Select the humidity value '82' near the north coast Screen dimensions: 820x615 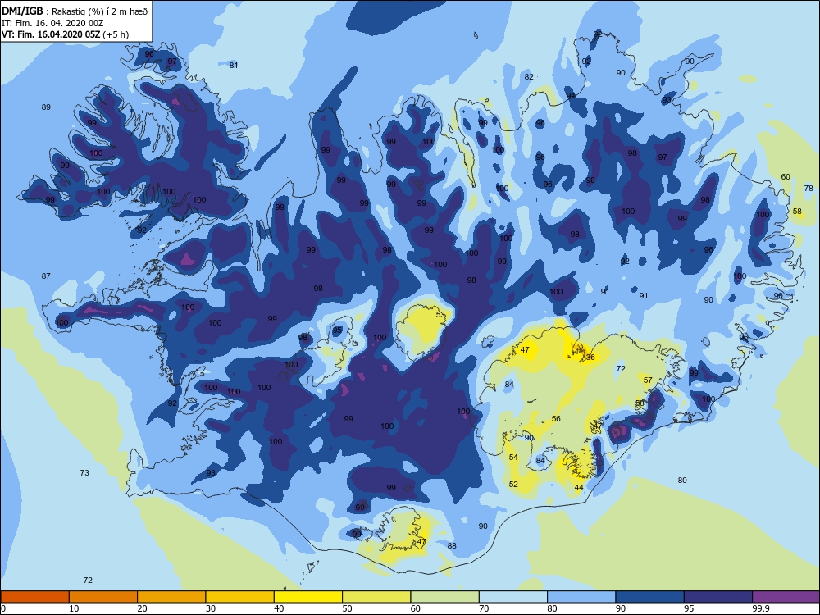529,77
